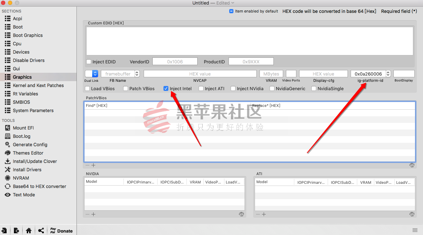Click the import configuration icon in bottom bar

pos(4,230)
